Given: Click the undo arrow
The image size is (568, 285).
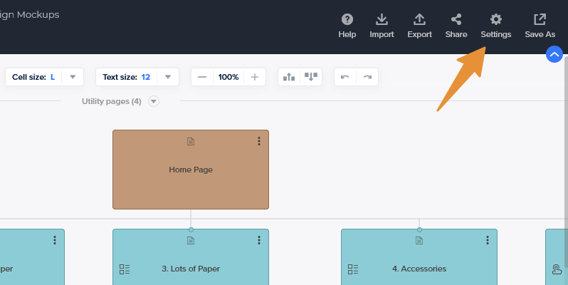Looking at the screenshot, I should [345, 77].
